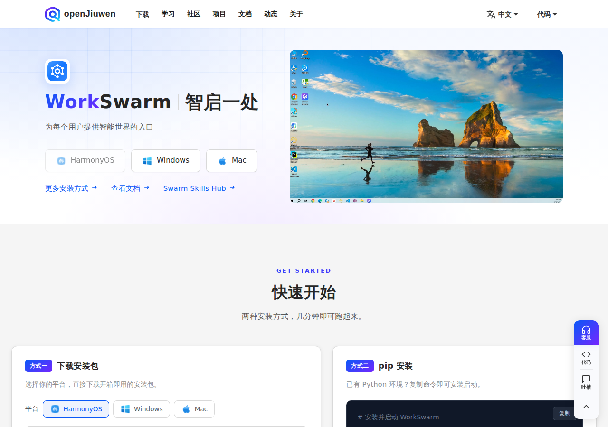Click the back-to-top arrow
Viewport: 608px width, 427px height.
point(586,407)
